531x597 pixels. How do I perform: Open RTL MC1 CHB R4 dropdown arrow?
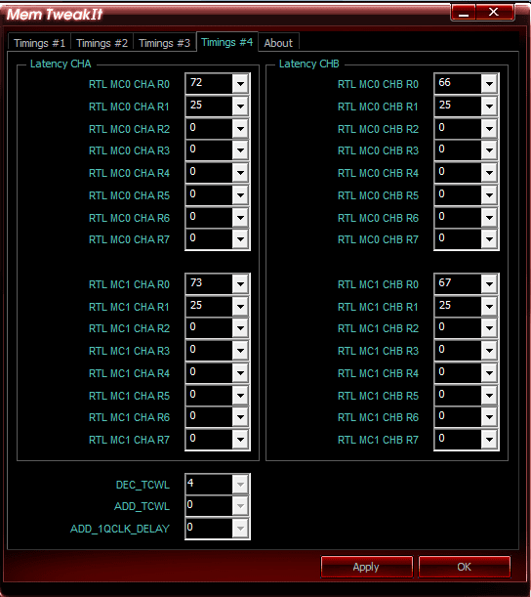(489, 373)
